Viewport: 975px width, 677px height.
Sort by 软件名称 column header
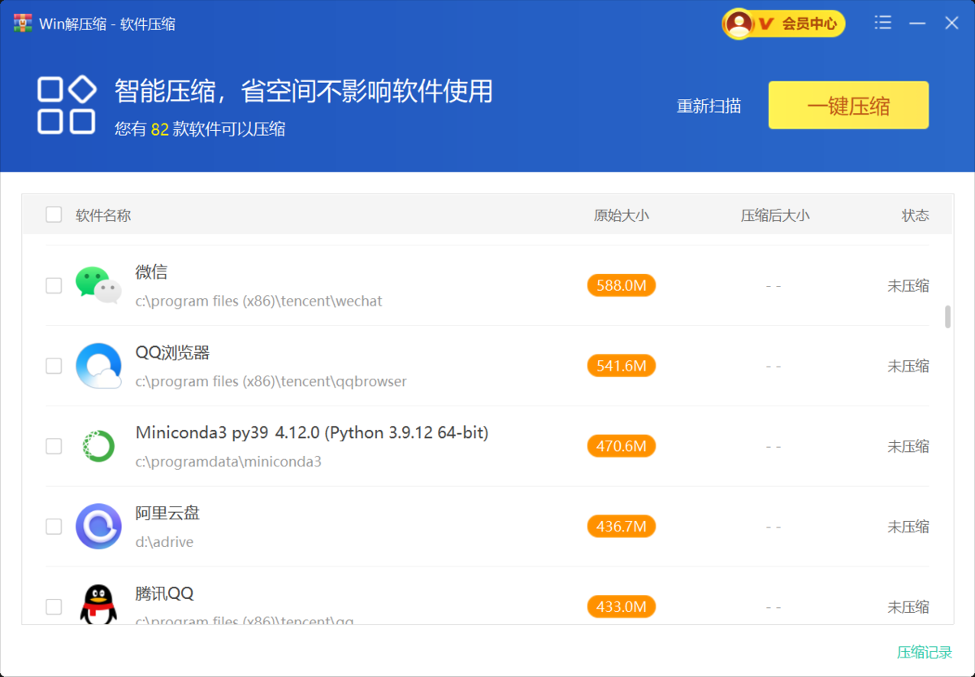pos(103,215)
